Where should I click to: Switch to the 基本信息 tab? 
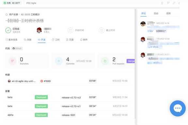click(x=11, y=40)
